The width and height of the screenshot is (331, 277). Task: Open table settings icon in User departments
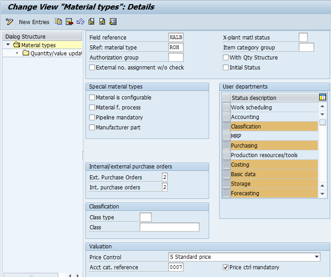322,97
